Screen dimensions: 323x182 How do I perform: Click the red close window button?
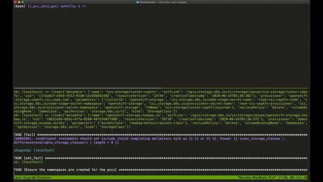16,2
